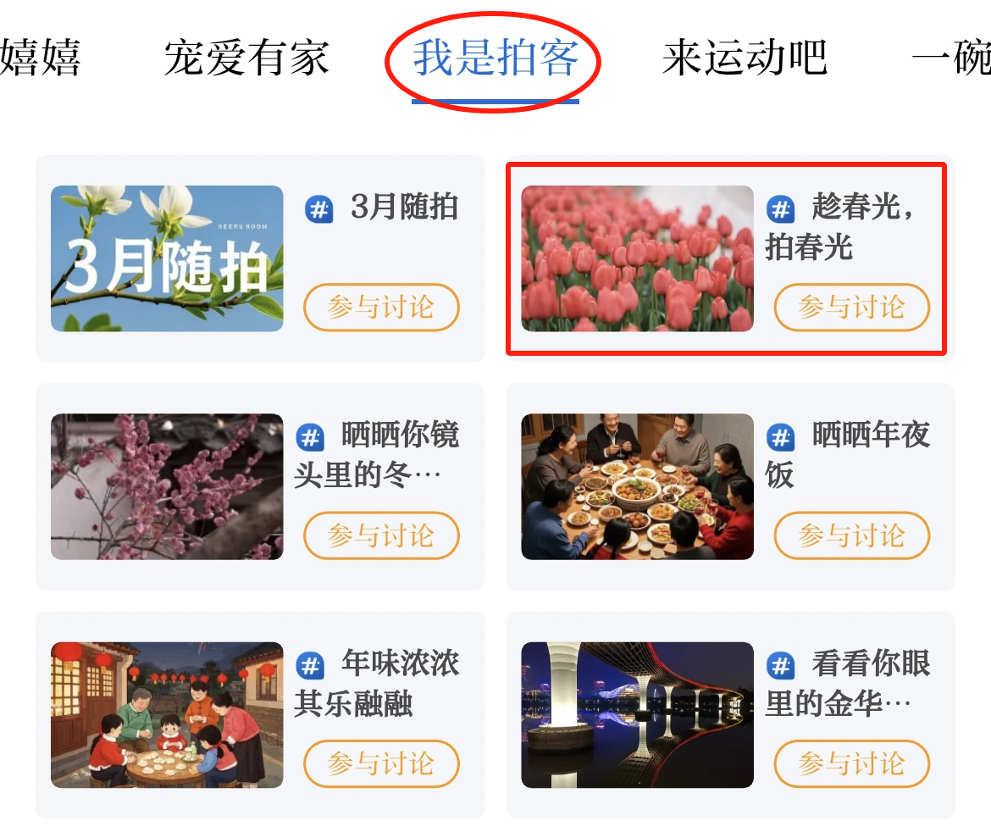Select the 我是拍客 tab
Image resolution: width=991 pixels, height=832 pixels.
pyautogui.click(x=495, y=58)
